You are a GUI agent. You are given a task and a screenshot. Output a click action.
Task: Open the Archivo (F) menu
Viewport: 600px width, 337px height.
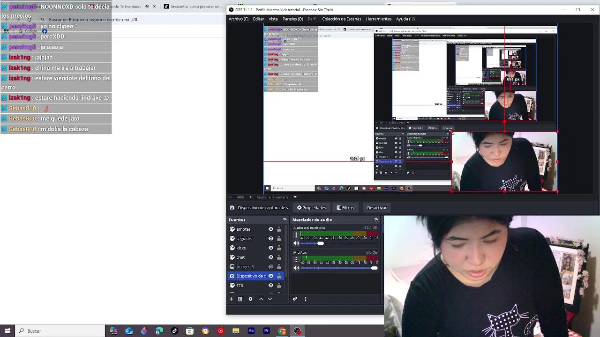click(239, 19)
